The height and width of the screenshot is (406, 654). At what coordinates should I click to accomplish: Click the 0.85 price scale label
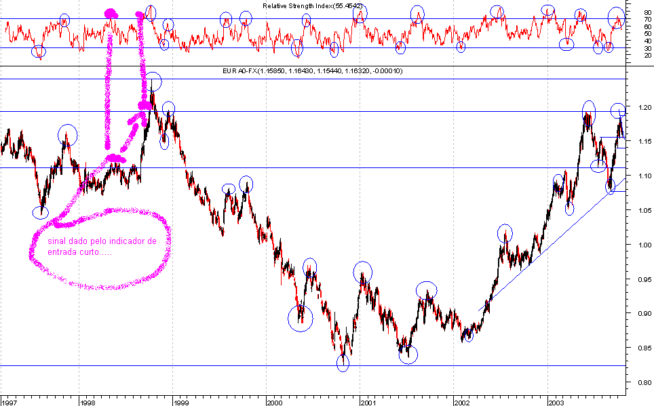point(645,348)
